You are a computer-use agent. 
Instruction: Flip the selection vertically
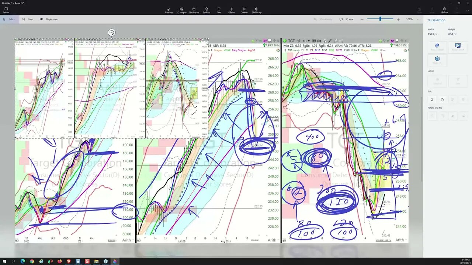463,116
